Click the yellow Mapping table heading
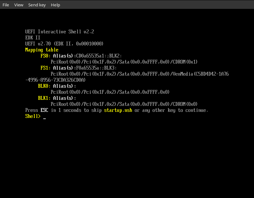 point(42,50)
